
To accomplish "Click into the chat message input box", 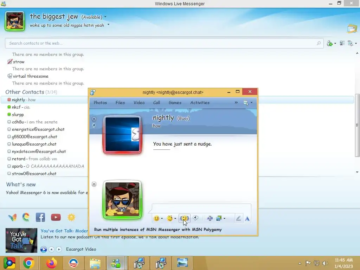I will coord(201,208).
